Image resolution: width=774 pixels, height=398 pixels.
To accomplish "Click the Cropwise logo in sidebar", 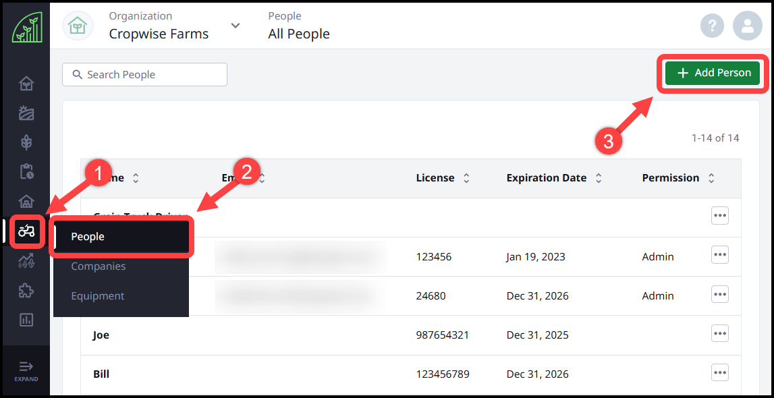I will pos(26,27).
